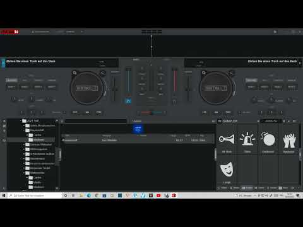303x227 pixels.
Task: Toggle left deck headphone cue button
Action: (x=128, y=101)
